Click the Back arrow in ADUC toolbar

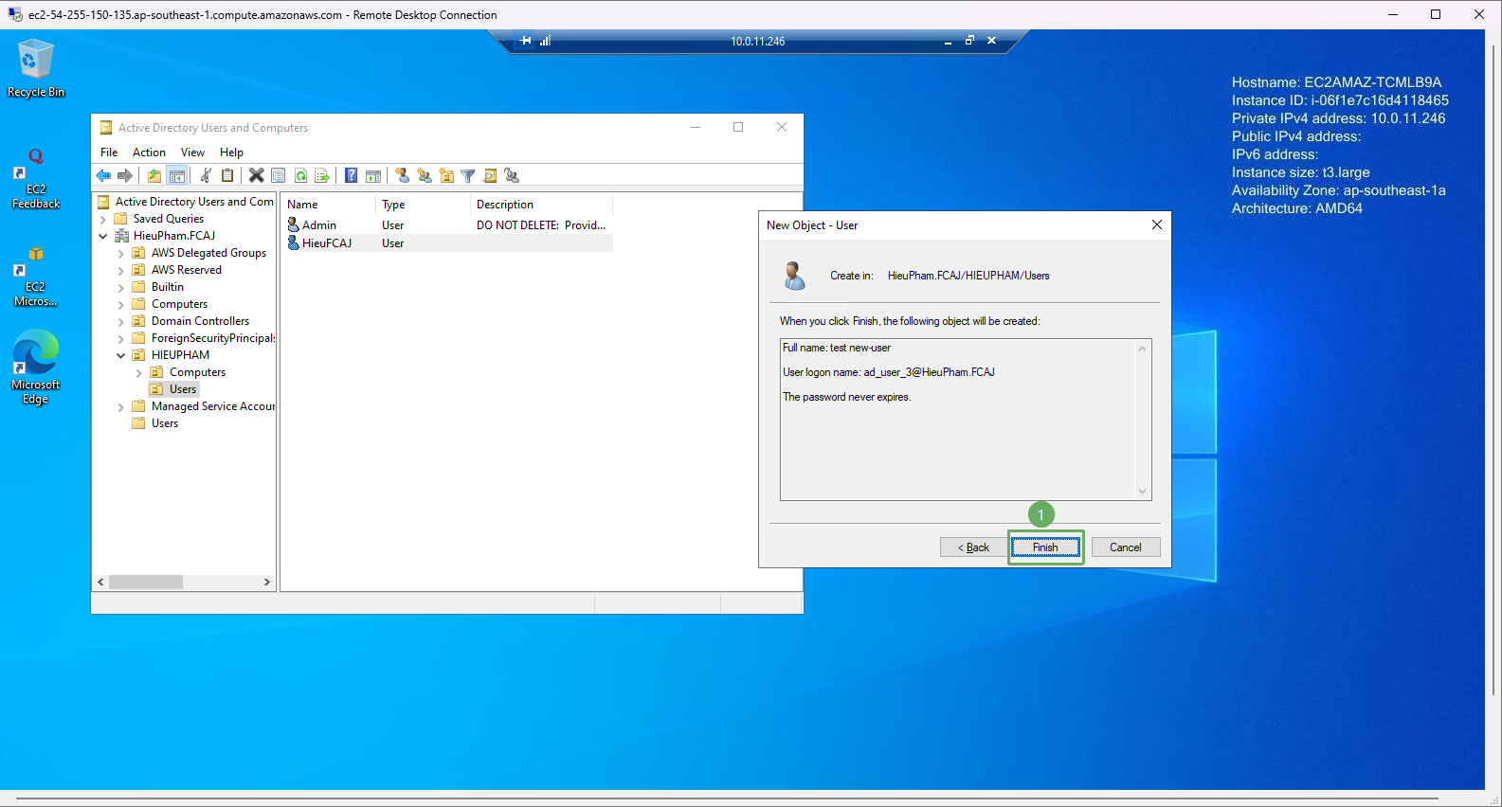(x=103, y=175)
